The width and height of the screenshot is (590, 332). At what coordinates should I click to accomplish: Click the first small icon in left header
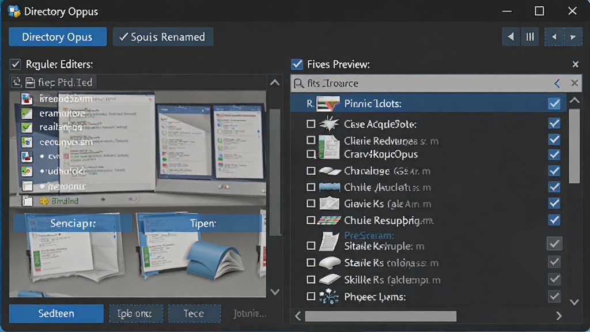[x=17, y=82]
